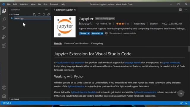Open the Selection menu
This screenshot has height=107, width=190.
click(24, 4)
